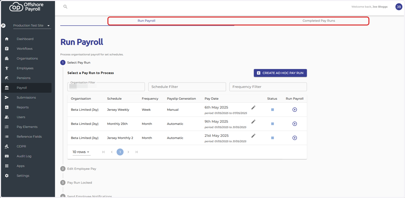Image resolution: width=405 pixels, height=198 pixels.
Task: Open the 10 rows page size dropdown
Action: (81, 152)
